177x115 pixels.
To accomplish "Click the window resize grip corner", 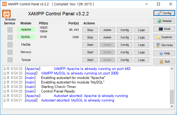I will tap(175, 113).
